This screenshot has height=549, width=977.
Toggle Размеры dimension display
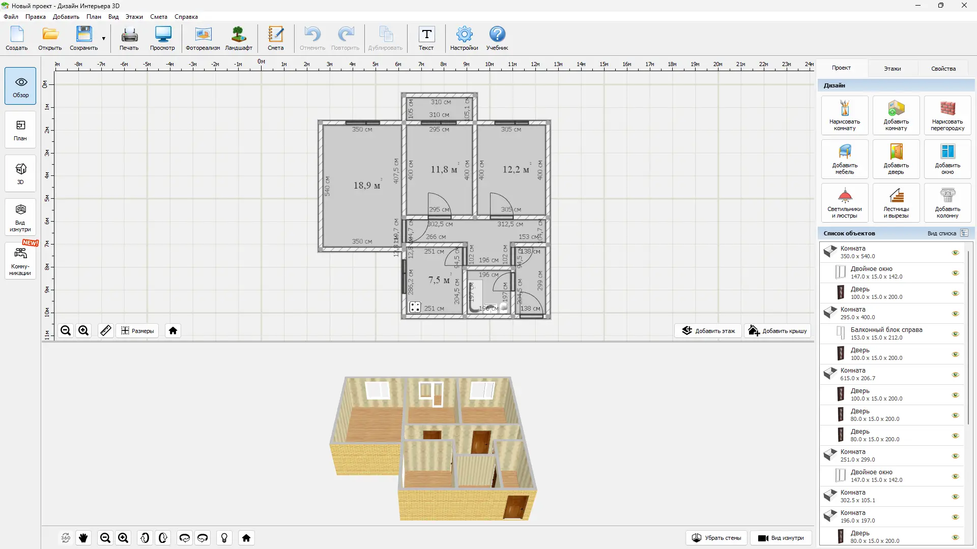137,331
